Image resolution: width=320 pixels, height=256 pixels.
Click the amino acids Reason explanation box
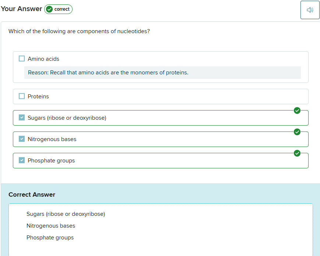[x=162, y=73]
